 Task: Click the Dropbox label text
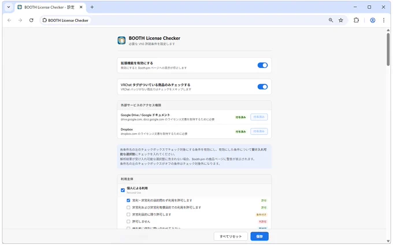pos(127,130)
